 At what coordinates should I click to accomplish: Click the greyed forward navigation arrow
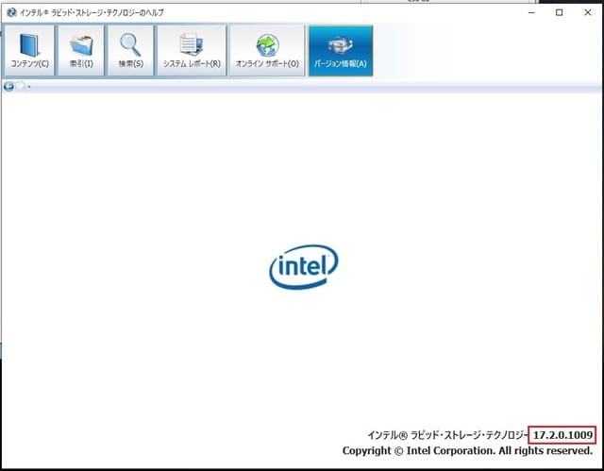20,87
